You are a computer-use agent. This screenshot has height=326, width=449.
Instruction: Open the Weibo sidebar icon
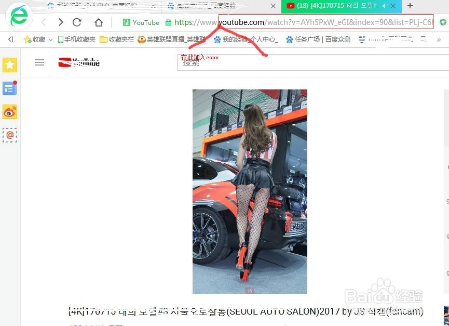[x=10, y=112]
